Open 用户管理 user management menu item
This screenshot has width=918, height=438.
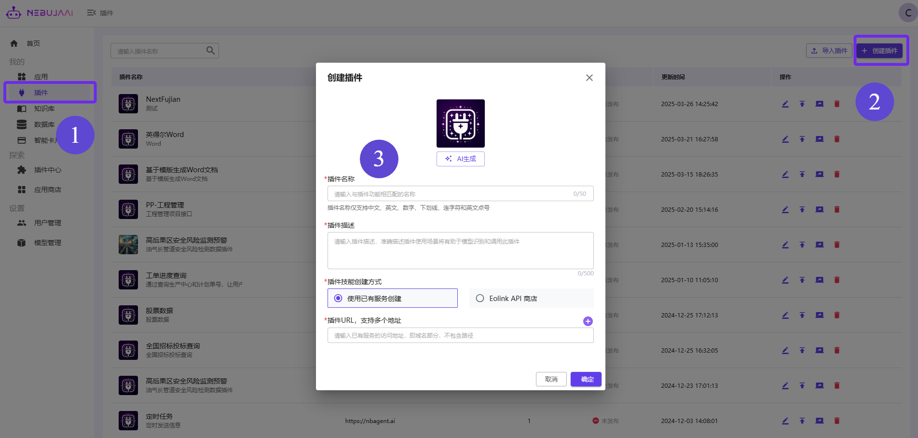tap(47, 222)
